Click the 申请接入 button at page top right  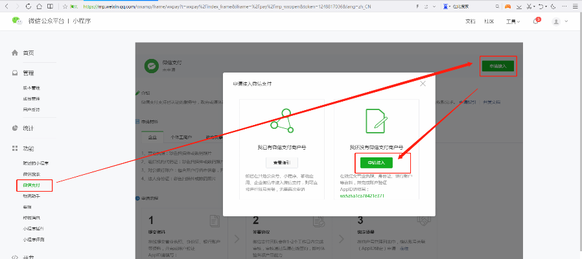tap(498, 66)
